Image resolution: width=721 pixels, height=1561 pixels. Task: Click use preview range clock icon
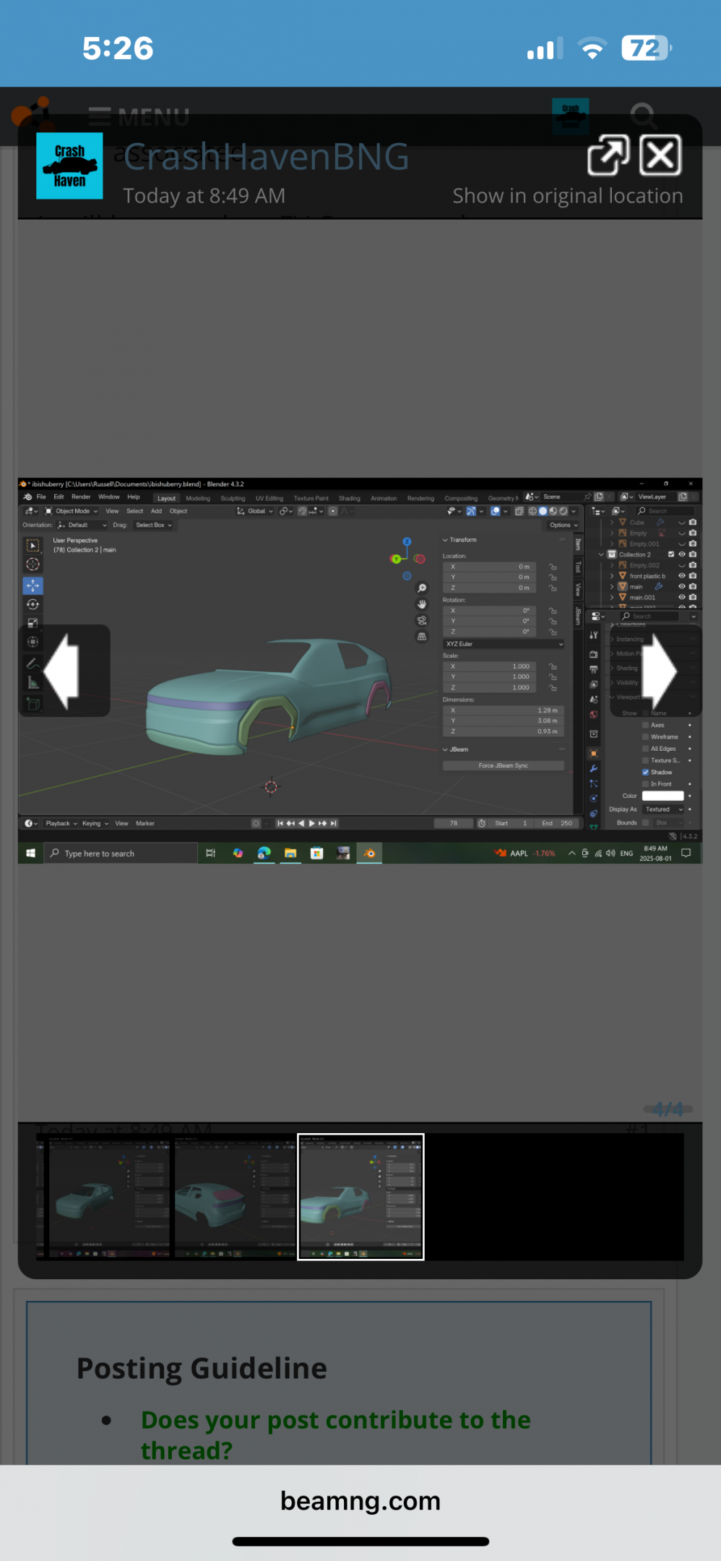tap(482, 823)
